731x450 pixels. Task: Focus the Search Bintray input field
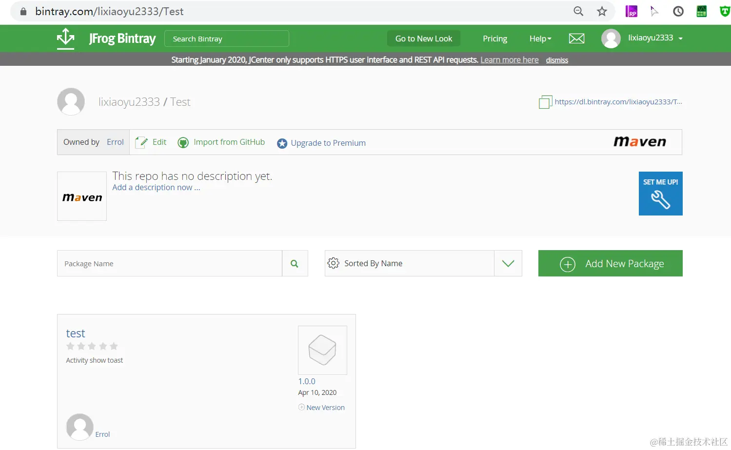pos(227,39)
